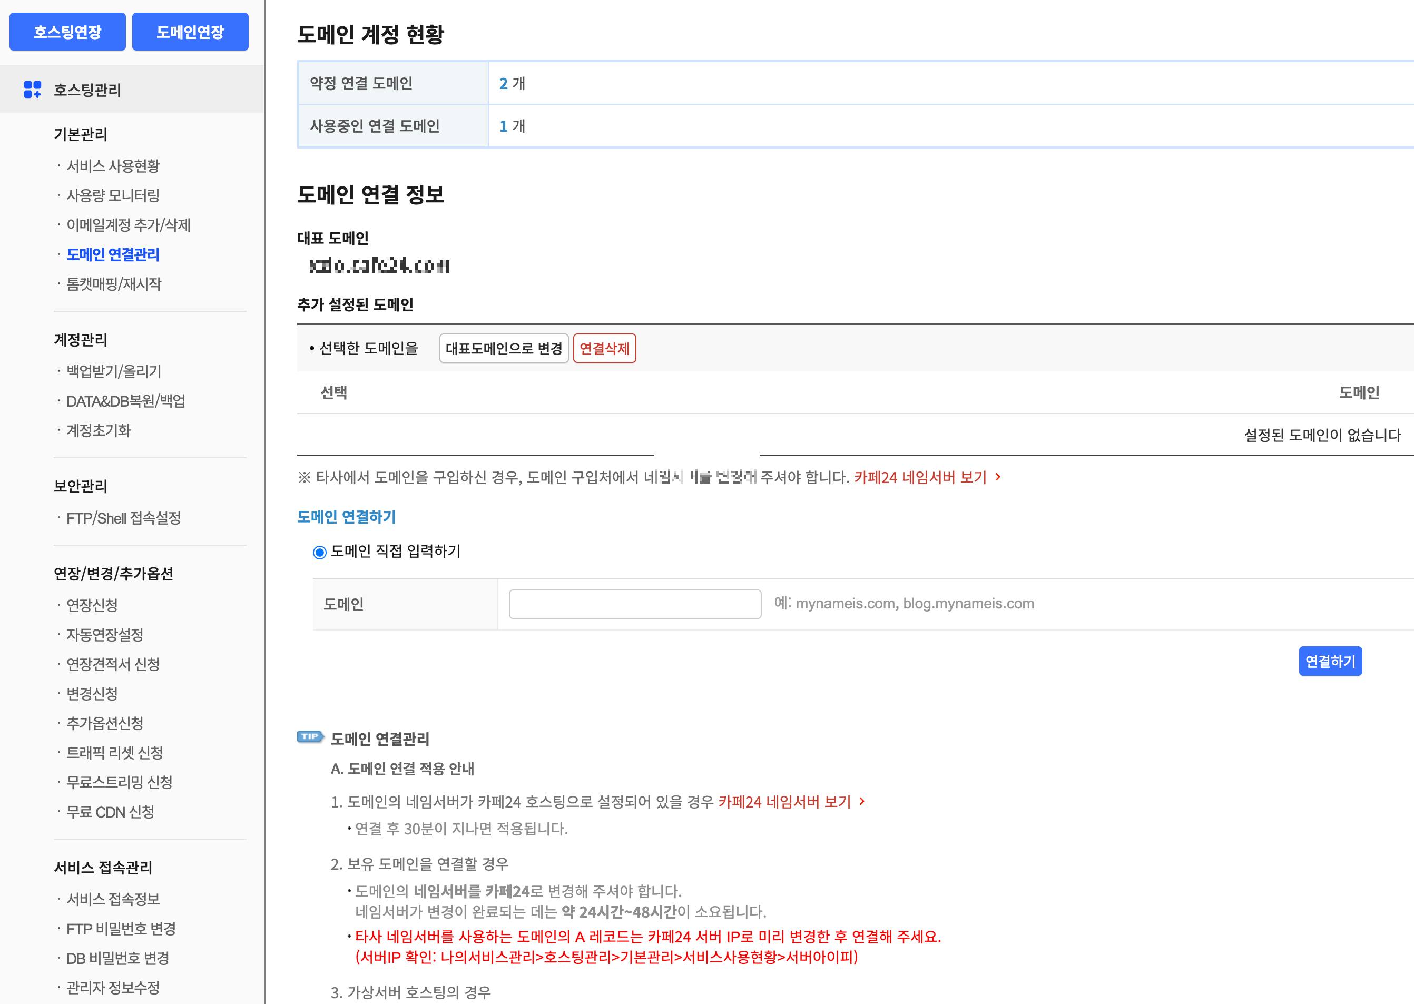Select 도메인 직접 입력하기 radio button
Image resolution: width=1414 pixels, height=1004 pixels.
(320, 552)
